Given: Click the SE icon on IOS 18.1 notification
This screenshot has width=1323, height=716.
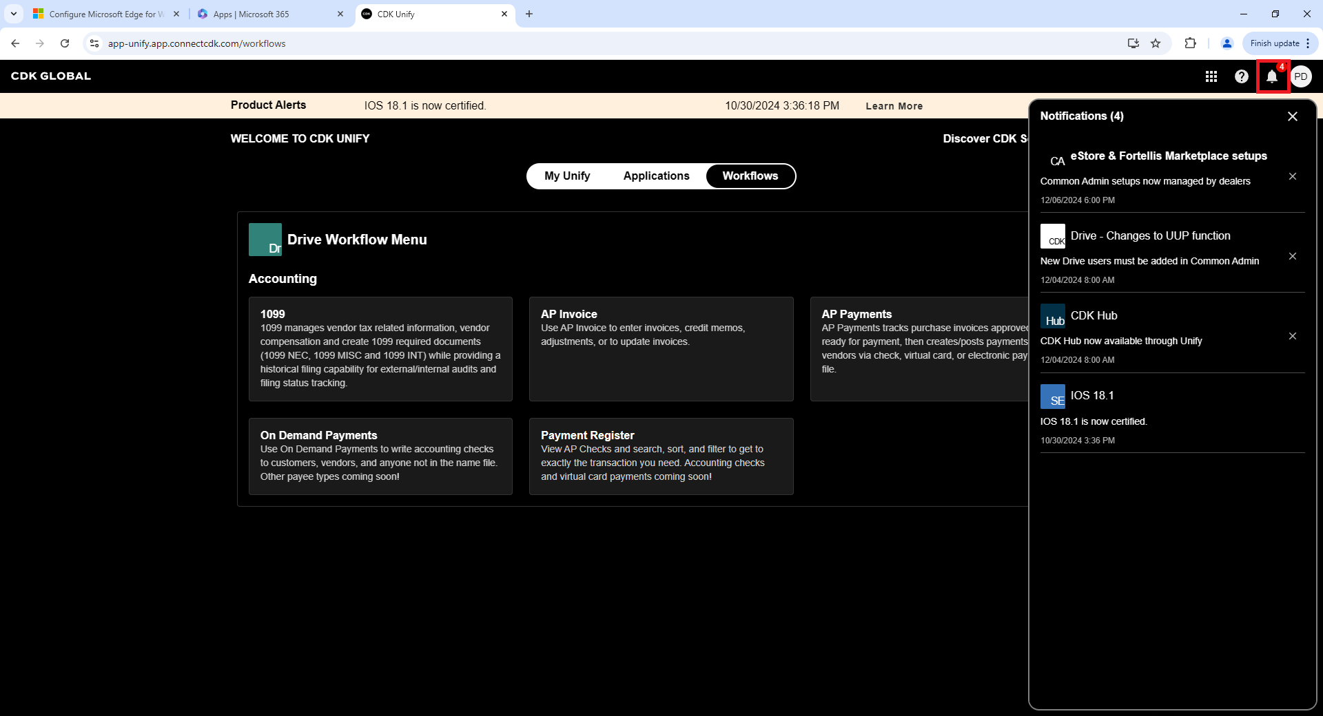Looking at the screenshot, I should 1053,397.
